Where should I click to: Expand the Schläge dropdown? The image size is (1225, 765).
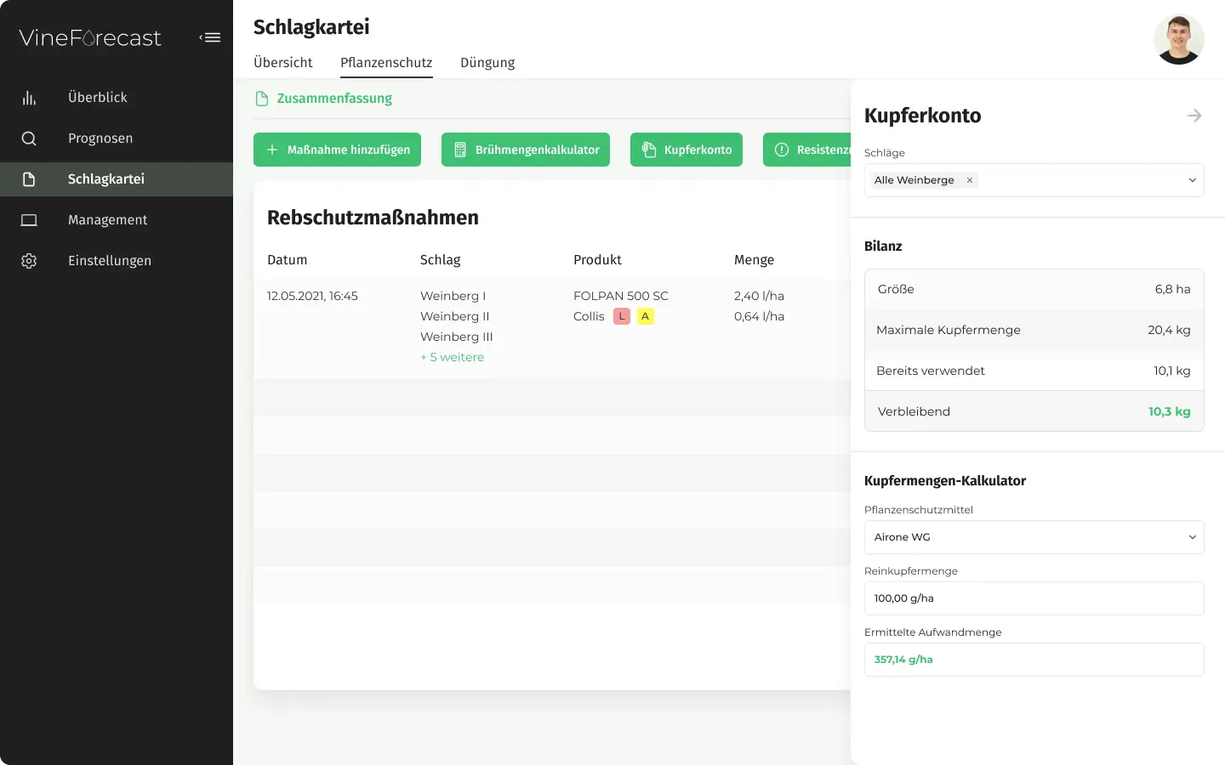[1192, 180]
